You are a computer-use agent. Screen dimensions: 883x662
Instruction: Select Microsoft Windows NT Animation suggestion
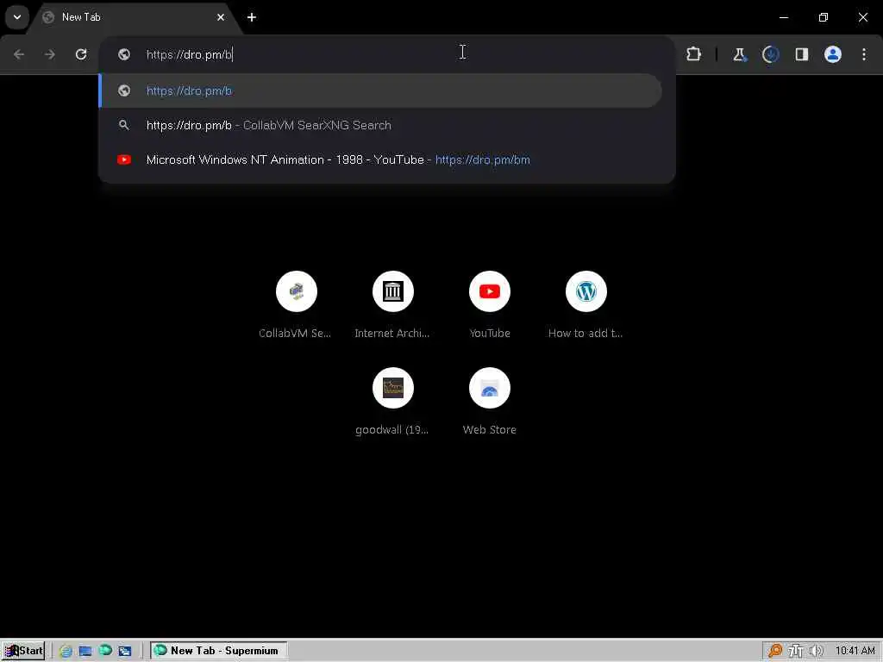[380, 159]
